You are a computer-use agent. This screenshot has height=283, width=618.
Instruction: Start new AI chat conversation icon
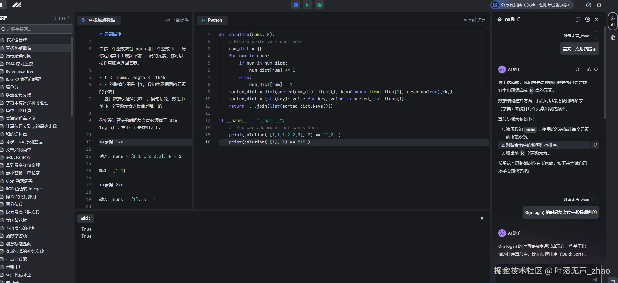(x=578, y=19)
